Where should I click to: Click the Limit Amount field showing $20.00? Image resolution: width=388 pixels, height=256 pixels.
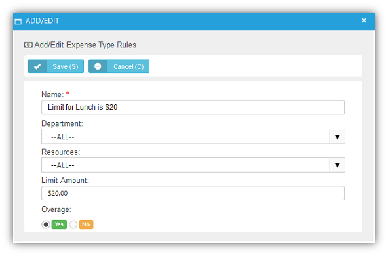click(193, 193)
